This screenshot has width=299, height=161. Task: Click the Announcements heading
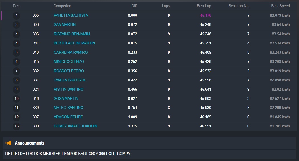click(29, 143)
